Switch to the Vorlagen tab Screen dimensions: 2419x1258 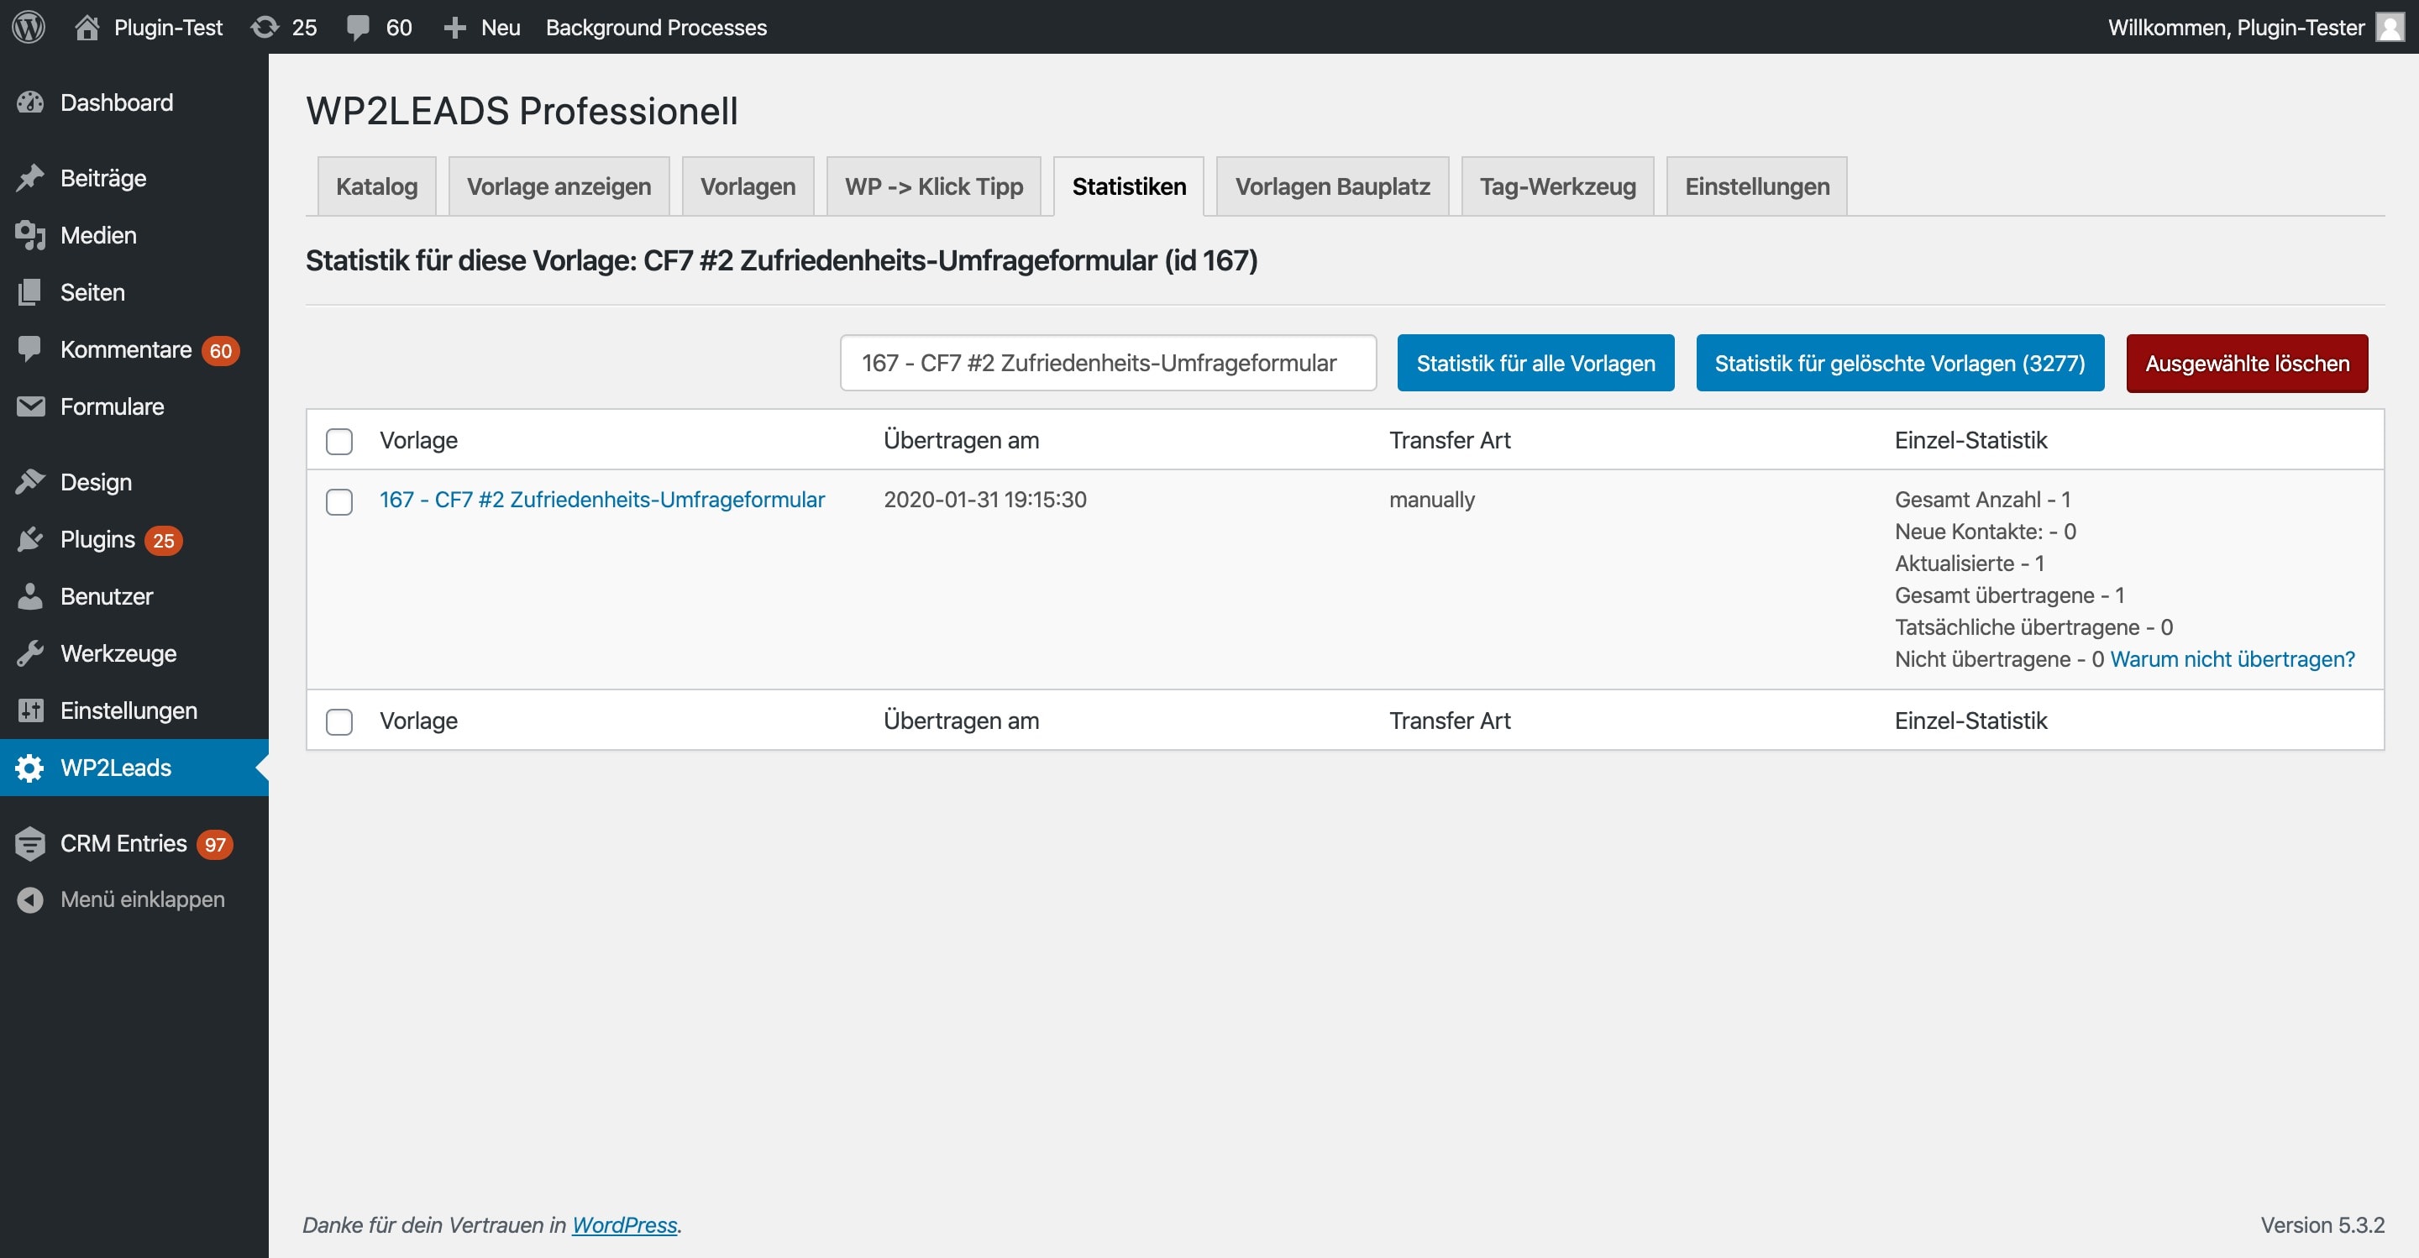(x=748, y=186)
